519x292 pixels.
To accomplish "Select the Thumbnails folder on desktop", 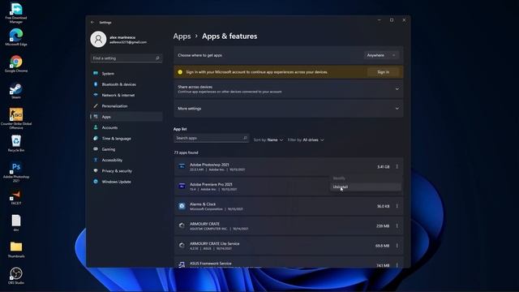I will coord(16,249).
